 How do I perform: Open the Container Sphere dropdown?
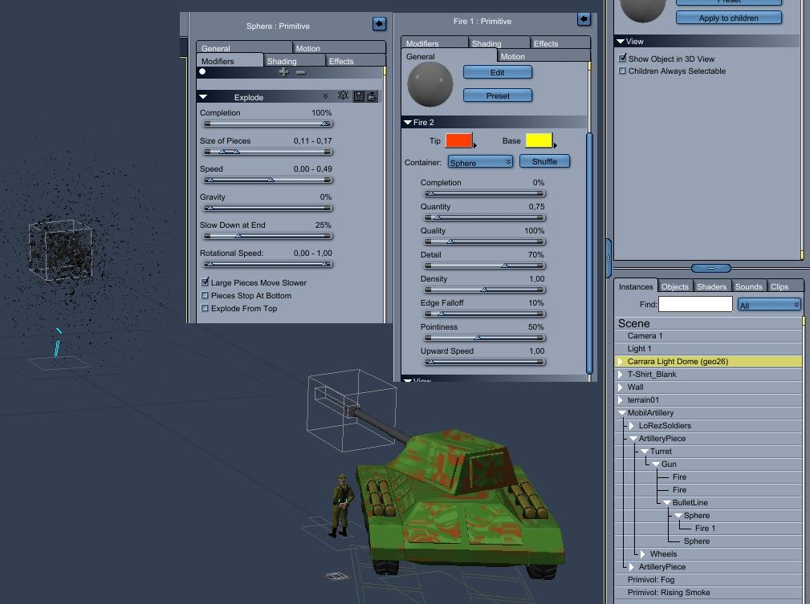[480, 162]
